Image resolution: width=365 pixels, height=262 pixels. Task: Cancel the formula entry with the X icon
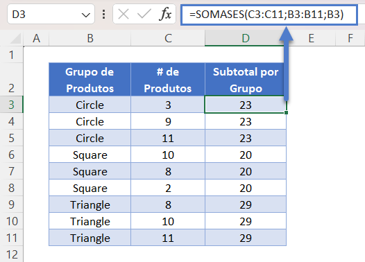(124, 14)
